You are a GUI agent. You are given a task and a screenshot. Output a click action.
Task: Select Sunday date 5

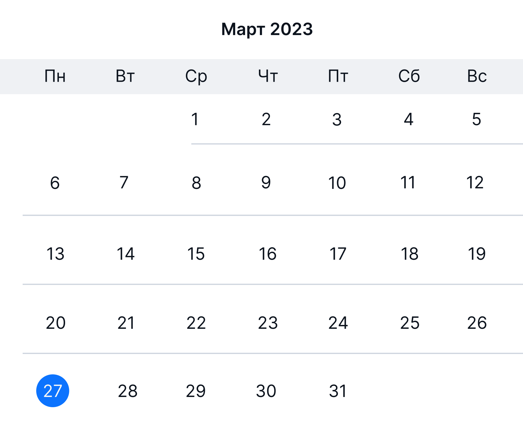point(477,119)
